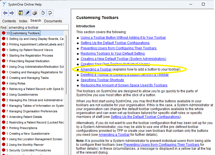Select 'Security Controlled Procedures' result

coord(30,150)
